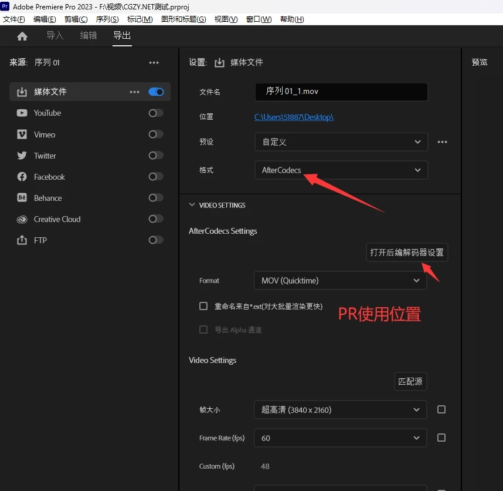
Task: Enable the FTP upload toggle
Action: (x=156, y=240)
